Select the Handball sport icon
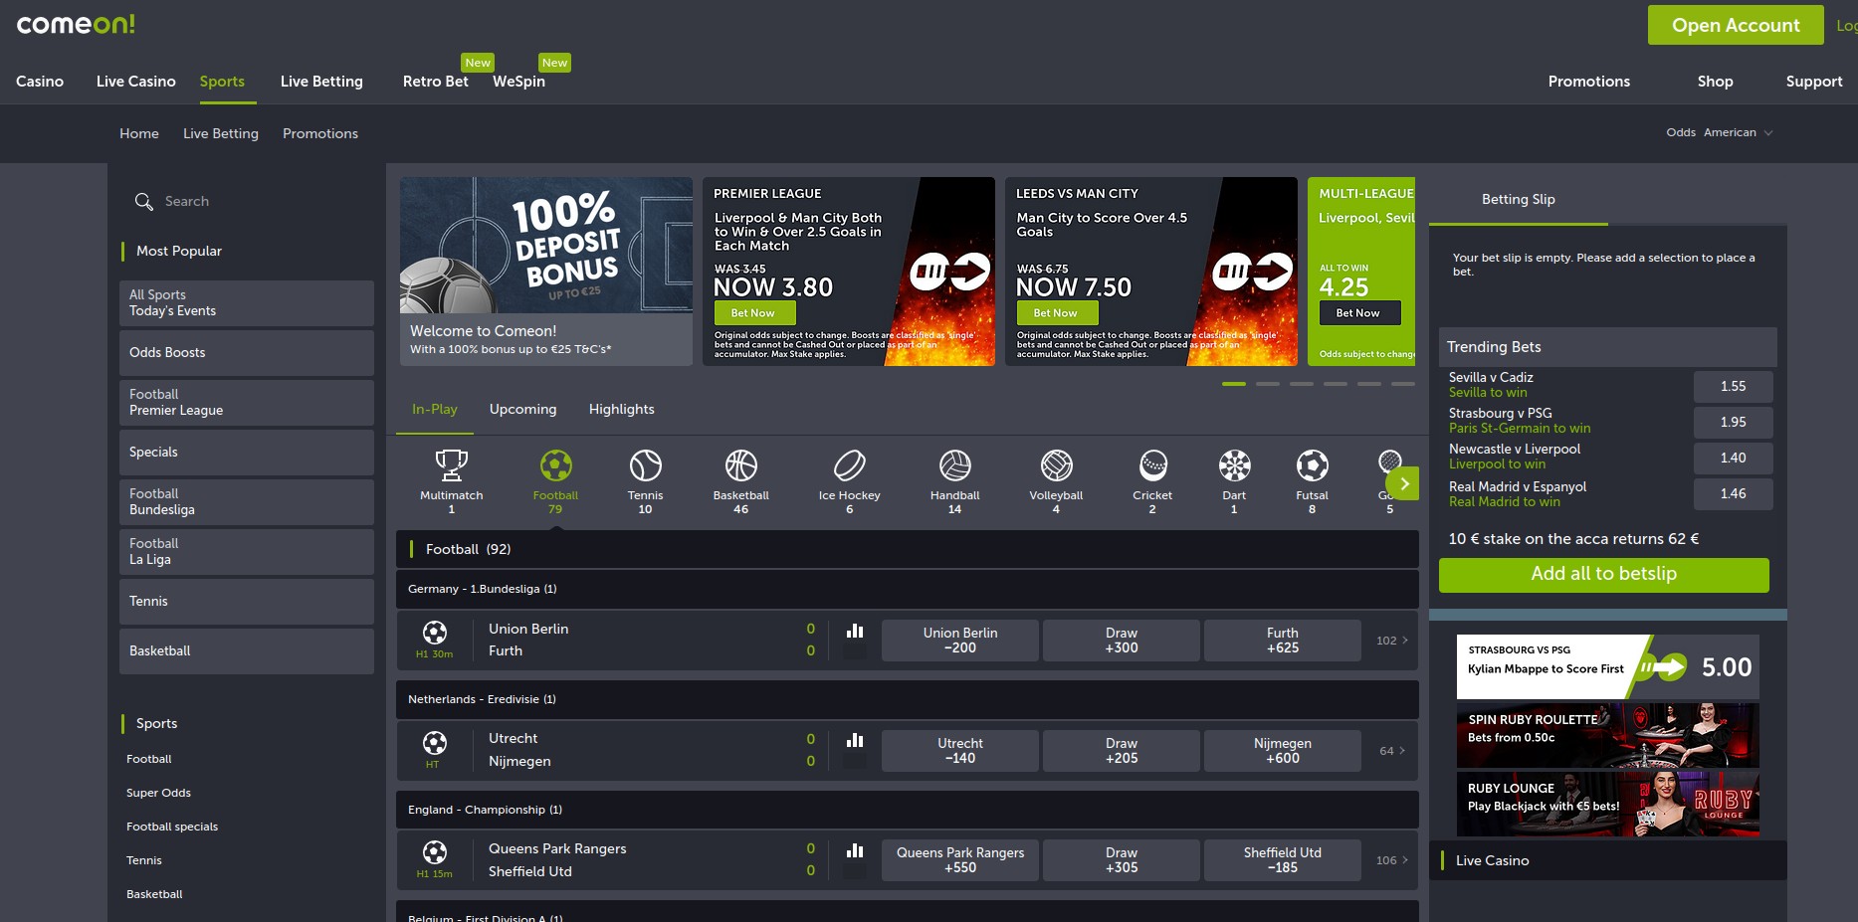 (954, 465)
